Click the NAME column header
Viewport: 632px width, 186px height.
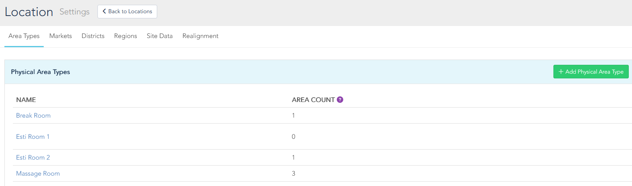(26, 100)
